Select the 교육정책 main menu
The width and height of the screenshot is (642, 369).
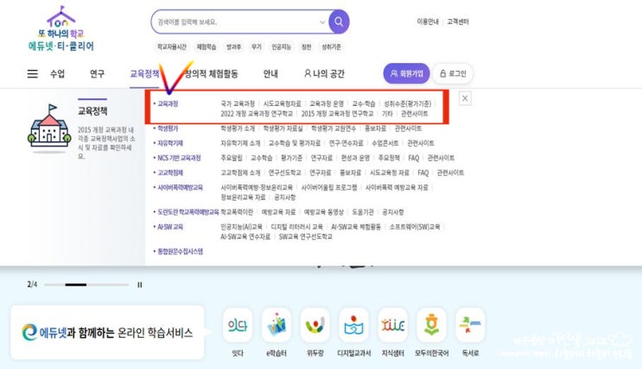(x=144, y=73)
